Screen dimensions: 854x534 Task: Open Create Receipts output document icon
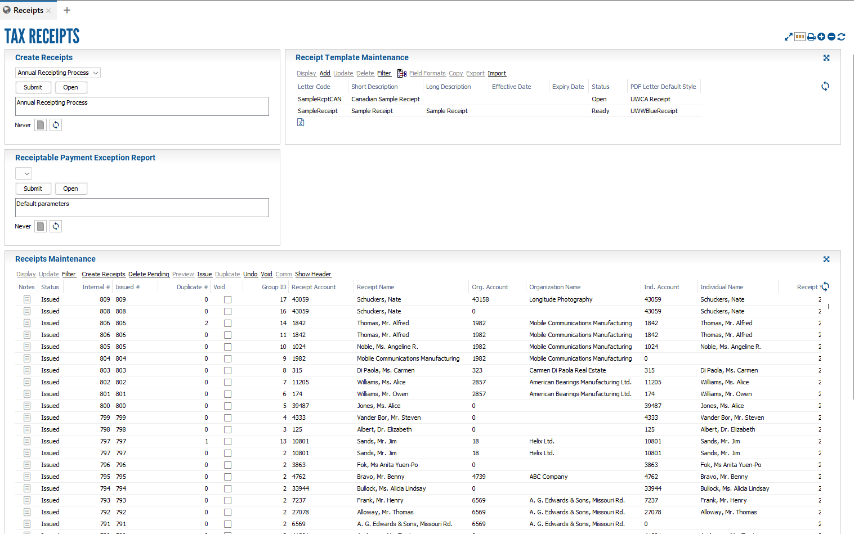pos(41,125)
